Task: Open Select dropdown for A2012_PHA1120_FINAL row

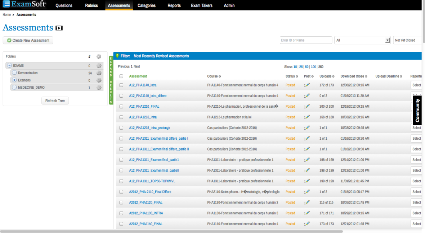Action: pyautogui.click(x=416, y=202)
